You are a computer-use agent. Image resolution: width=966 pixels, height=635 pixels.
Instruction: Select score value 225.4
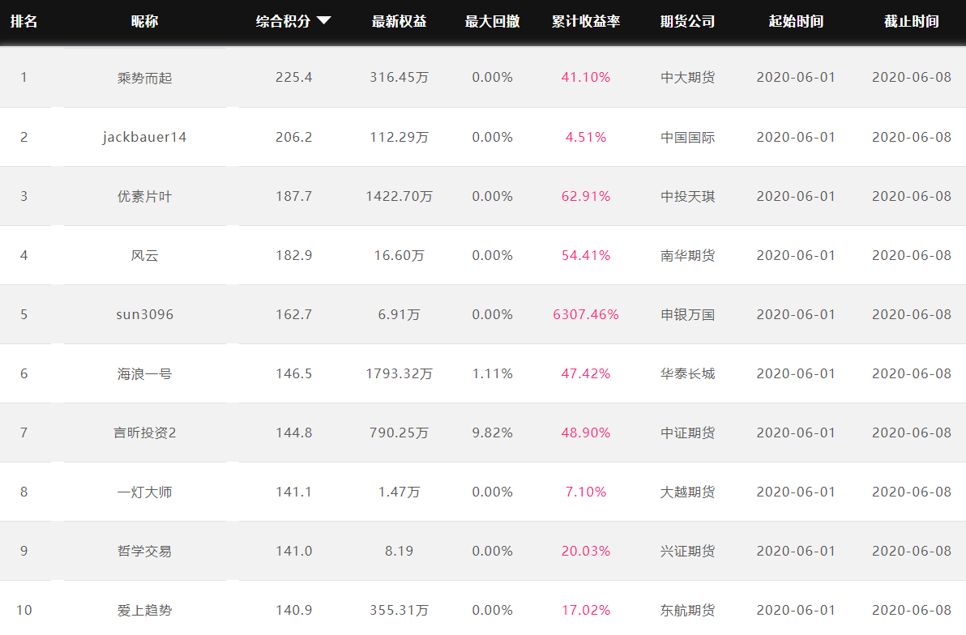tap(294, 78)
